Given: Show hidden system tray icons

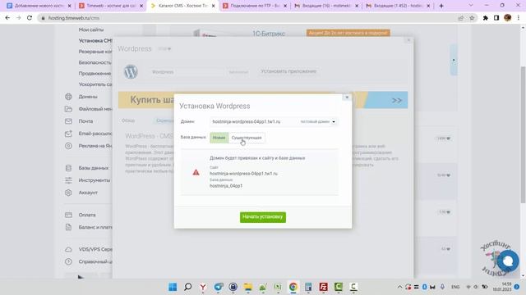Looking at the screenshot, I should 399,287.
